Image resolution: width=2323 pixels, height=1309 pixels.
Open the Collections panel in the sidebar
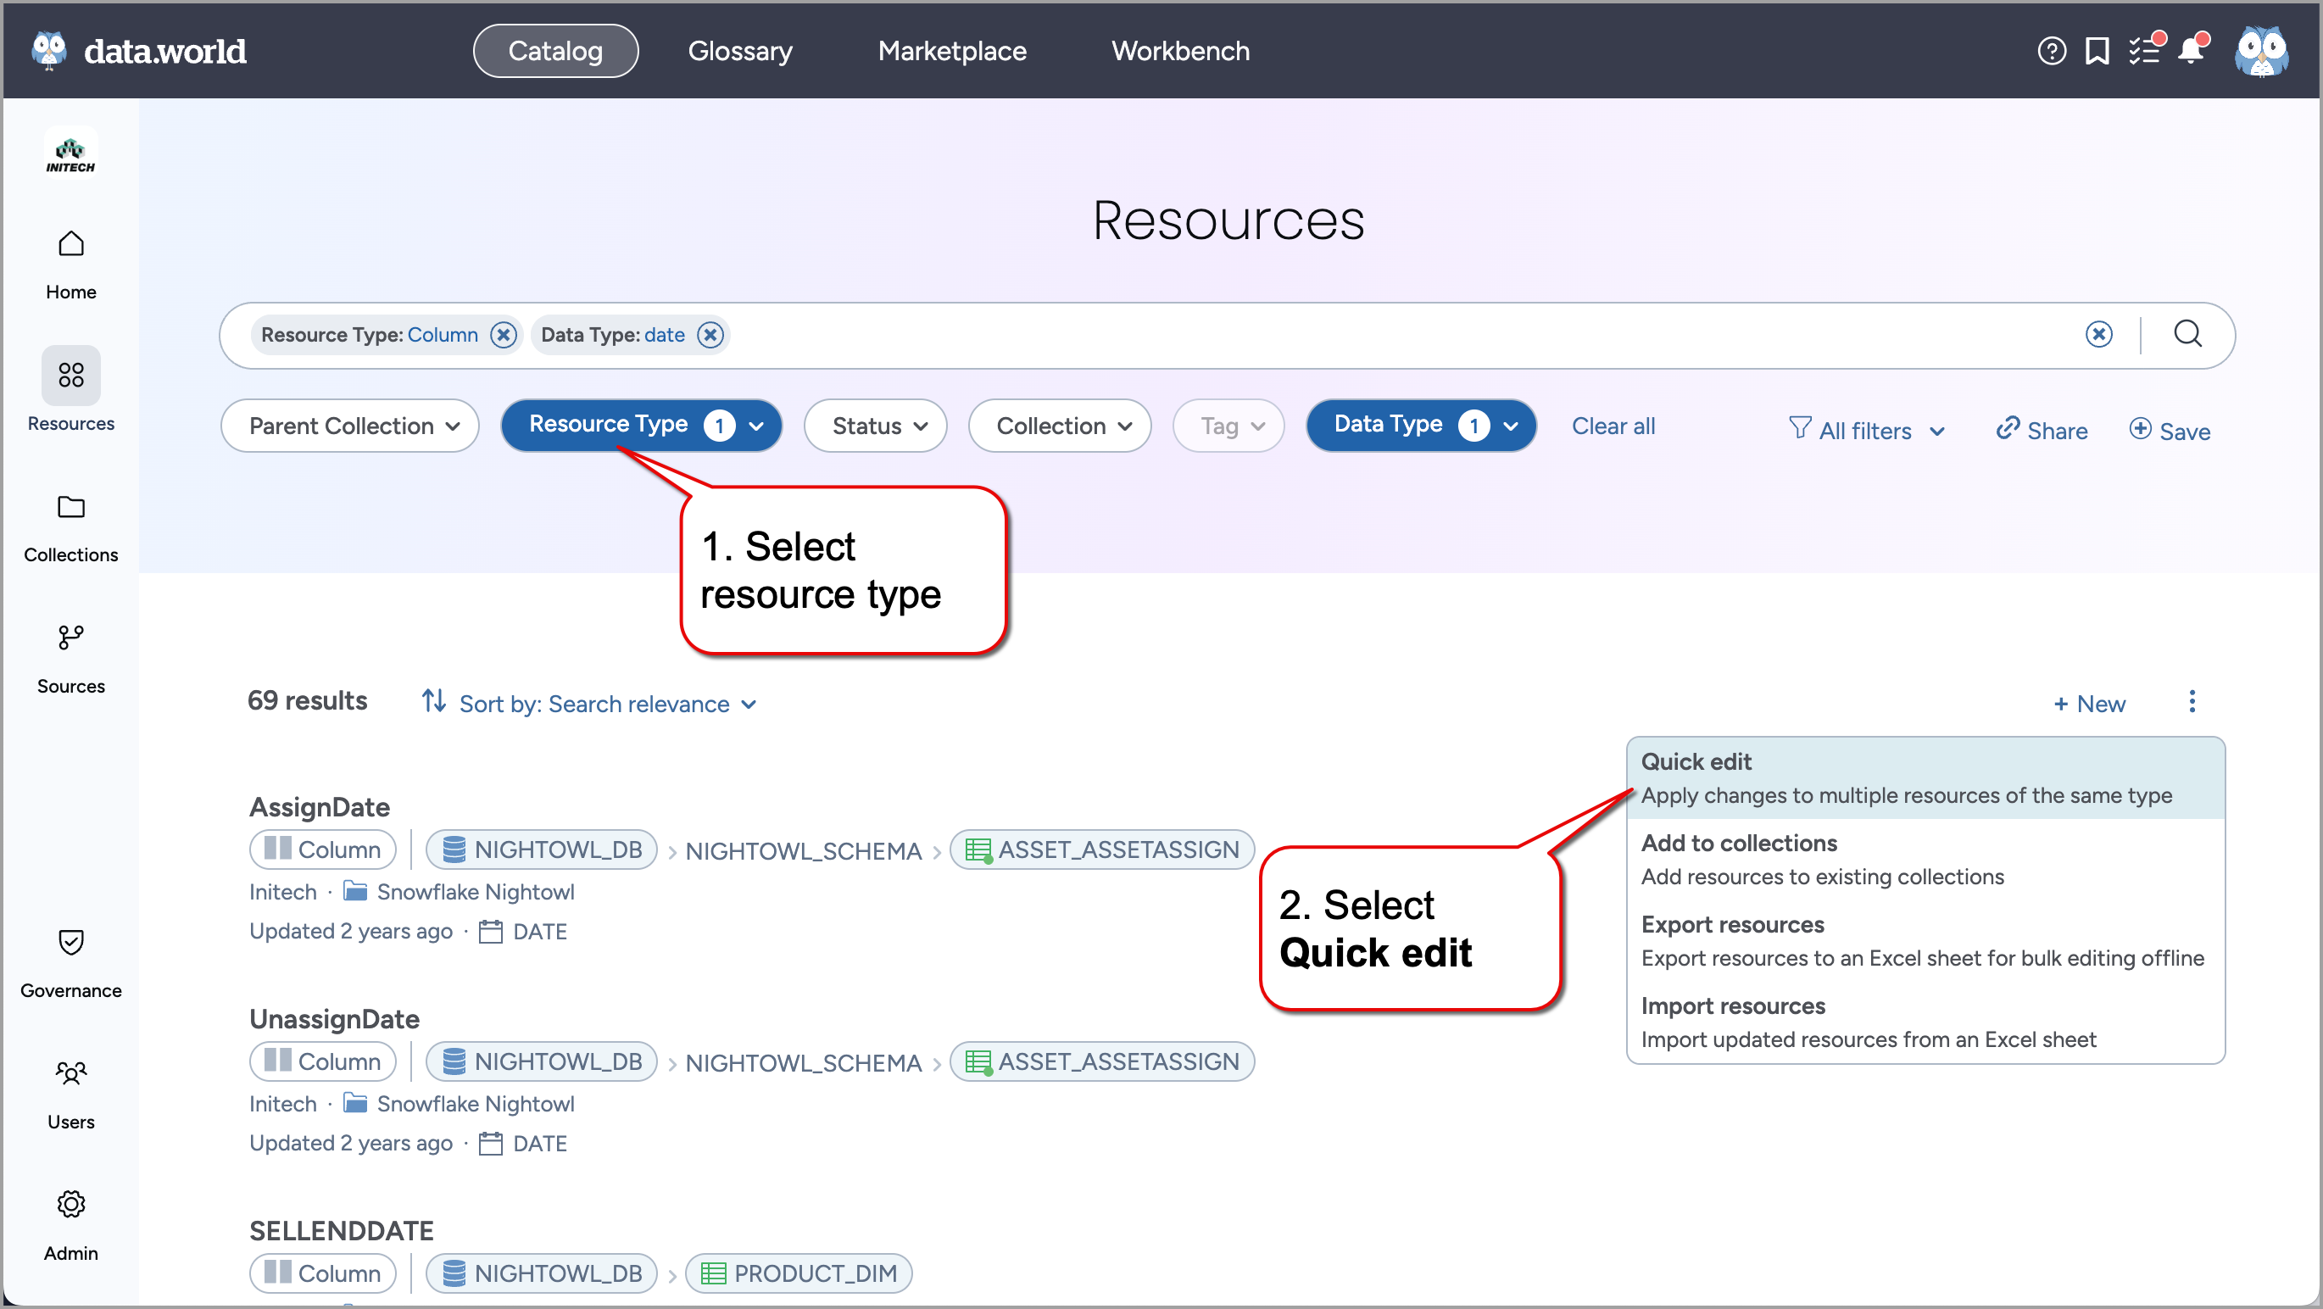[70, 526]
